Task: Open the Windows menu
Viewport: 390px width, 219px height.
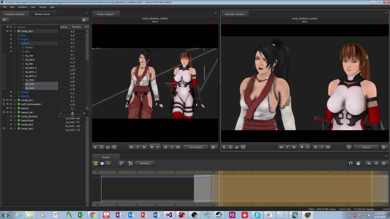Action: [23, 7]
